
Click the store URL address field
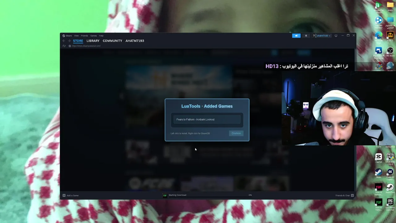(86, 46)
